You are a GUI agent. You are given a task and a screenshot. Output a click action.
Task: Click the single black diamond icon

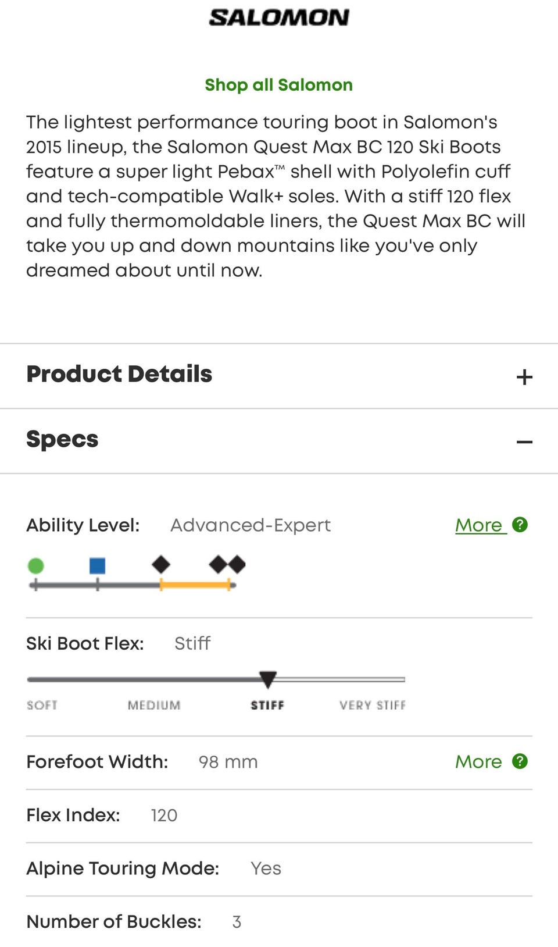pos(161,564)
